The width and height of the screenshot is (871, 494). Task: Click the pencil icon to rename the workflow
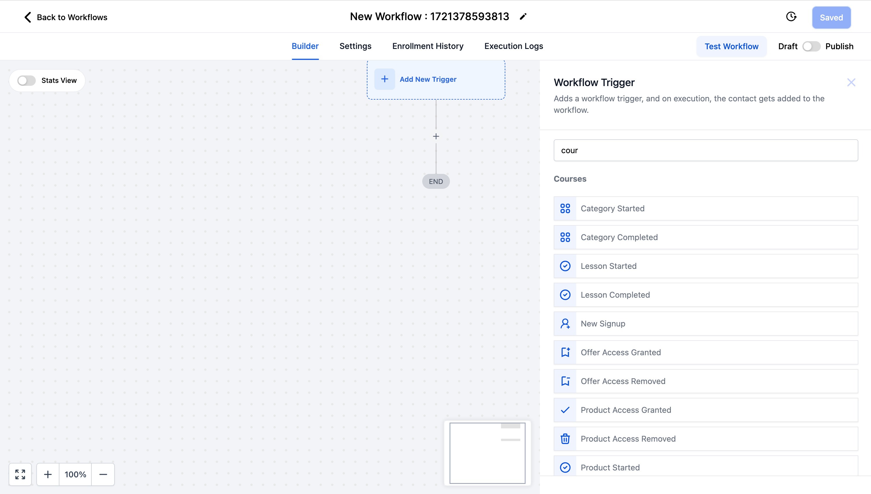coord(523,17)
